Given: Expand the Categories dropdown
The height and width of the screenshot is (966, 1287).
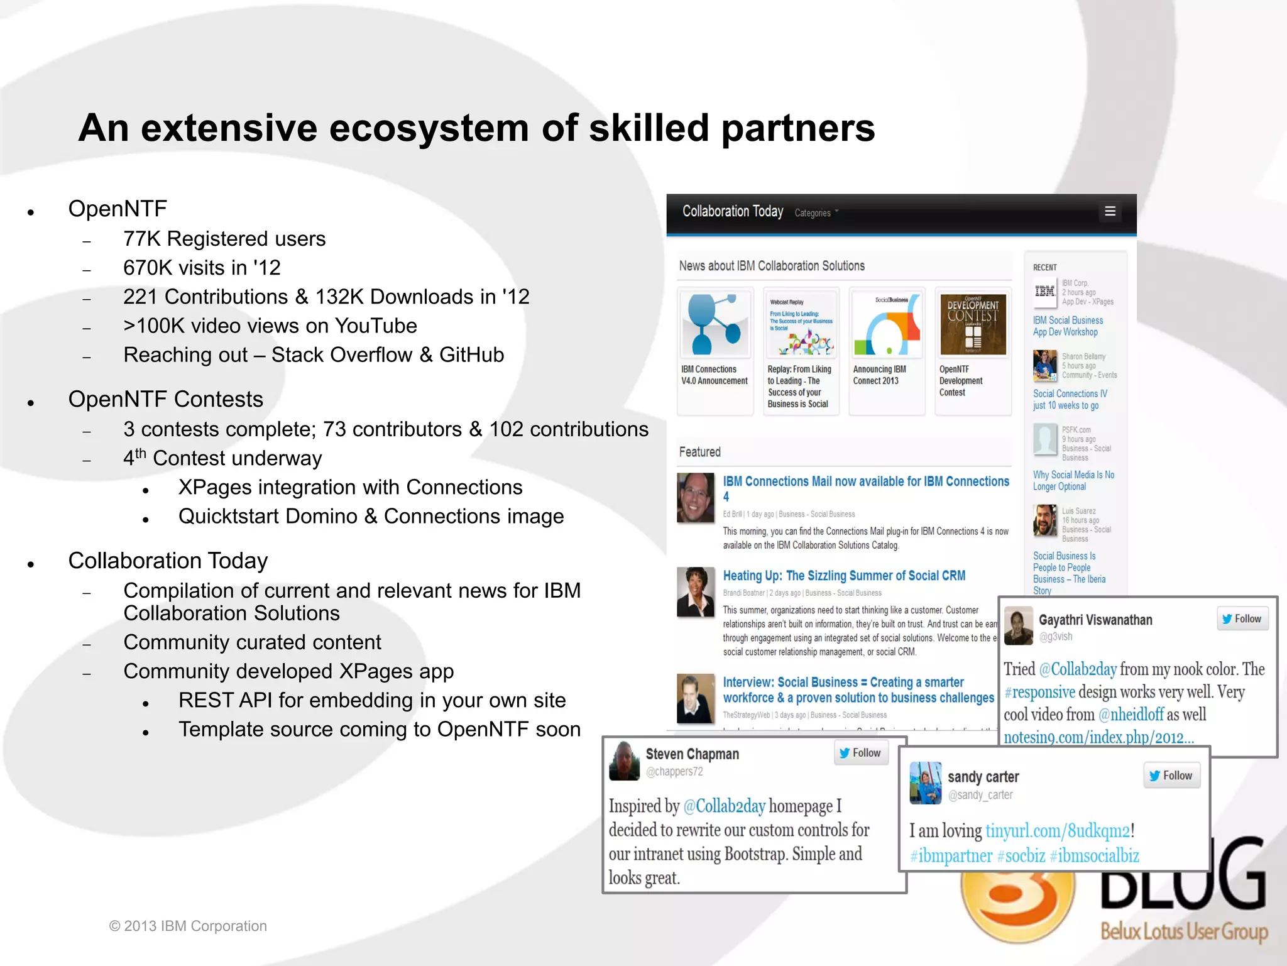Looking at the screenshot, I should [x=816, y=213].
